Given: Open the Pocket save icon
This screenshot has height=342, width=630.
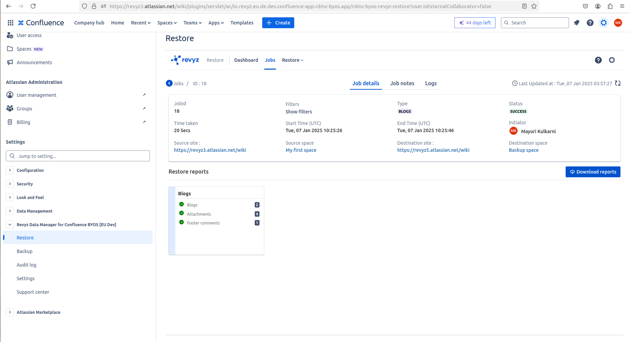Looking at the screenshot, I should [585, 6].
